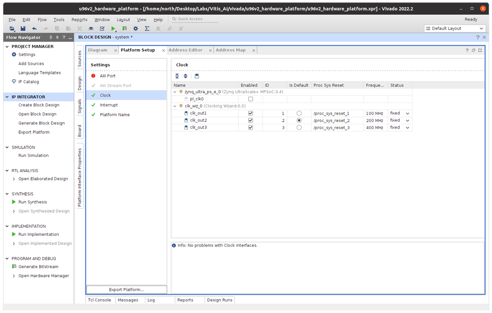Close the Address Map tab
Image resolution: width=492 pixels, height=313 pixels.
click(253, 50)
